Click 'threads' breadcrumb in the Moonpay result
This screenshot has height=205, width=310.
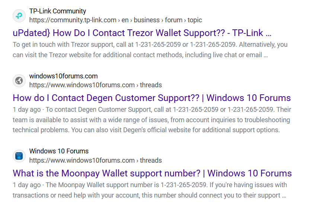(x=151, y=160)
